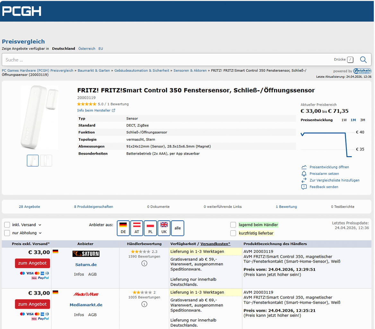Click the Versandkosten header link

[x=215, y=244]
